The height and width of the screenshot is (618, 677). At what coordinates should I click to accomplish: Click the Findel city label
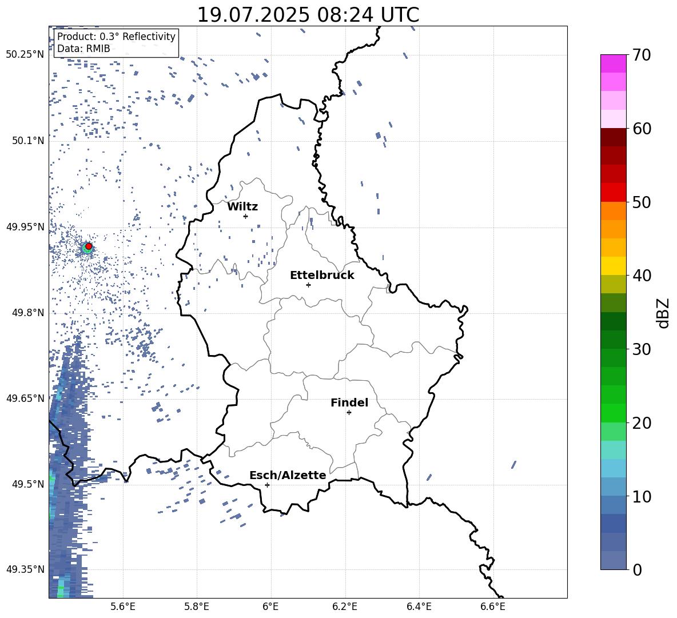(349, 402)
